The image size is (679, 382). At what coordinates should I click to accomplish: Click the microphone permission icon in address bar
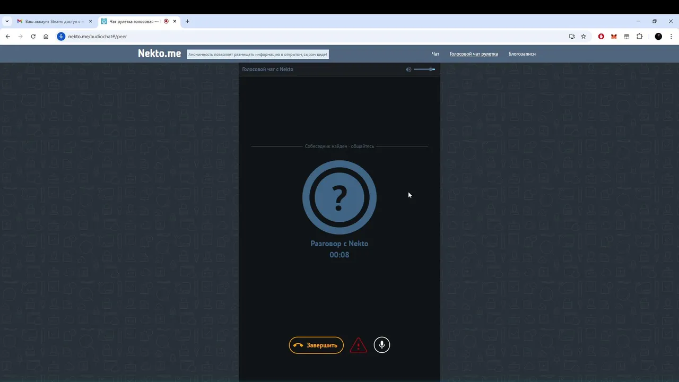[61, 37]
